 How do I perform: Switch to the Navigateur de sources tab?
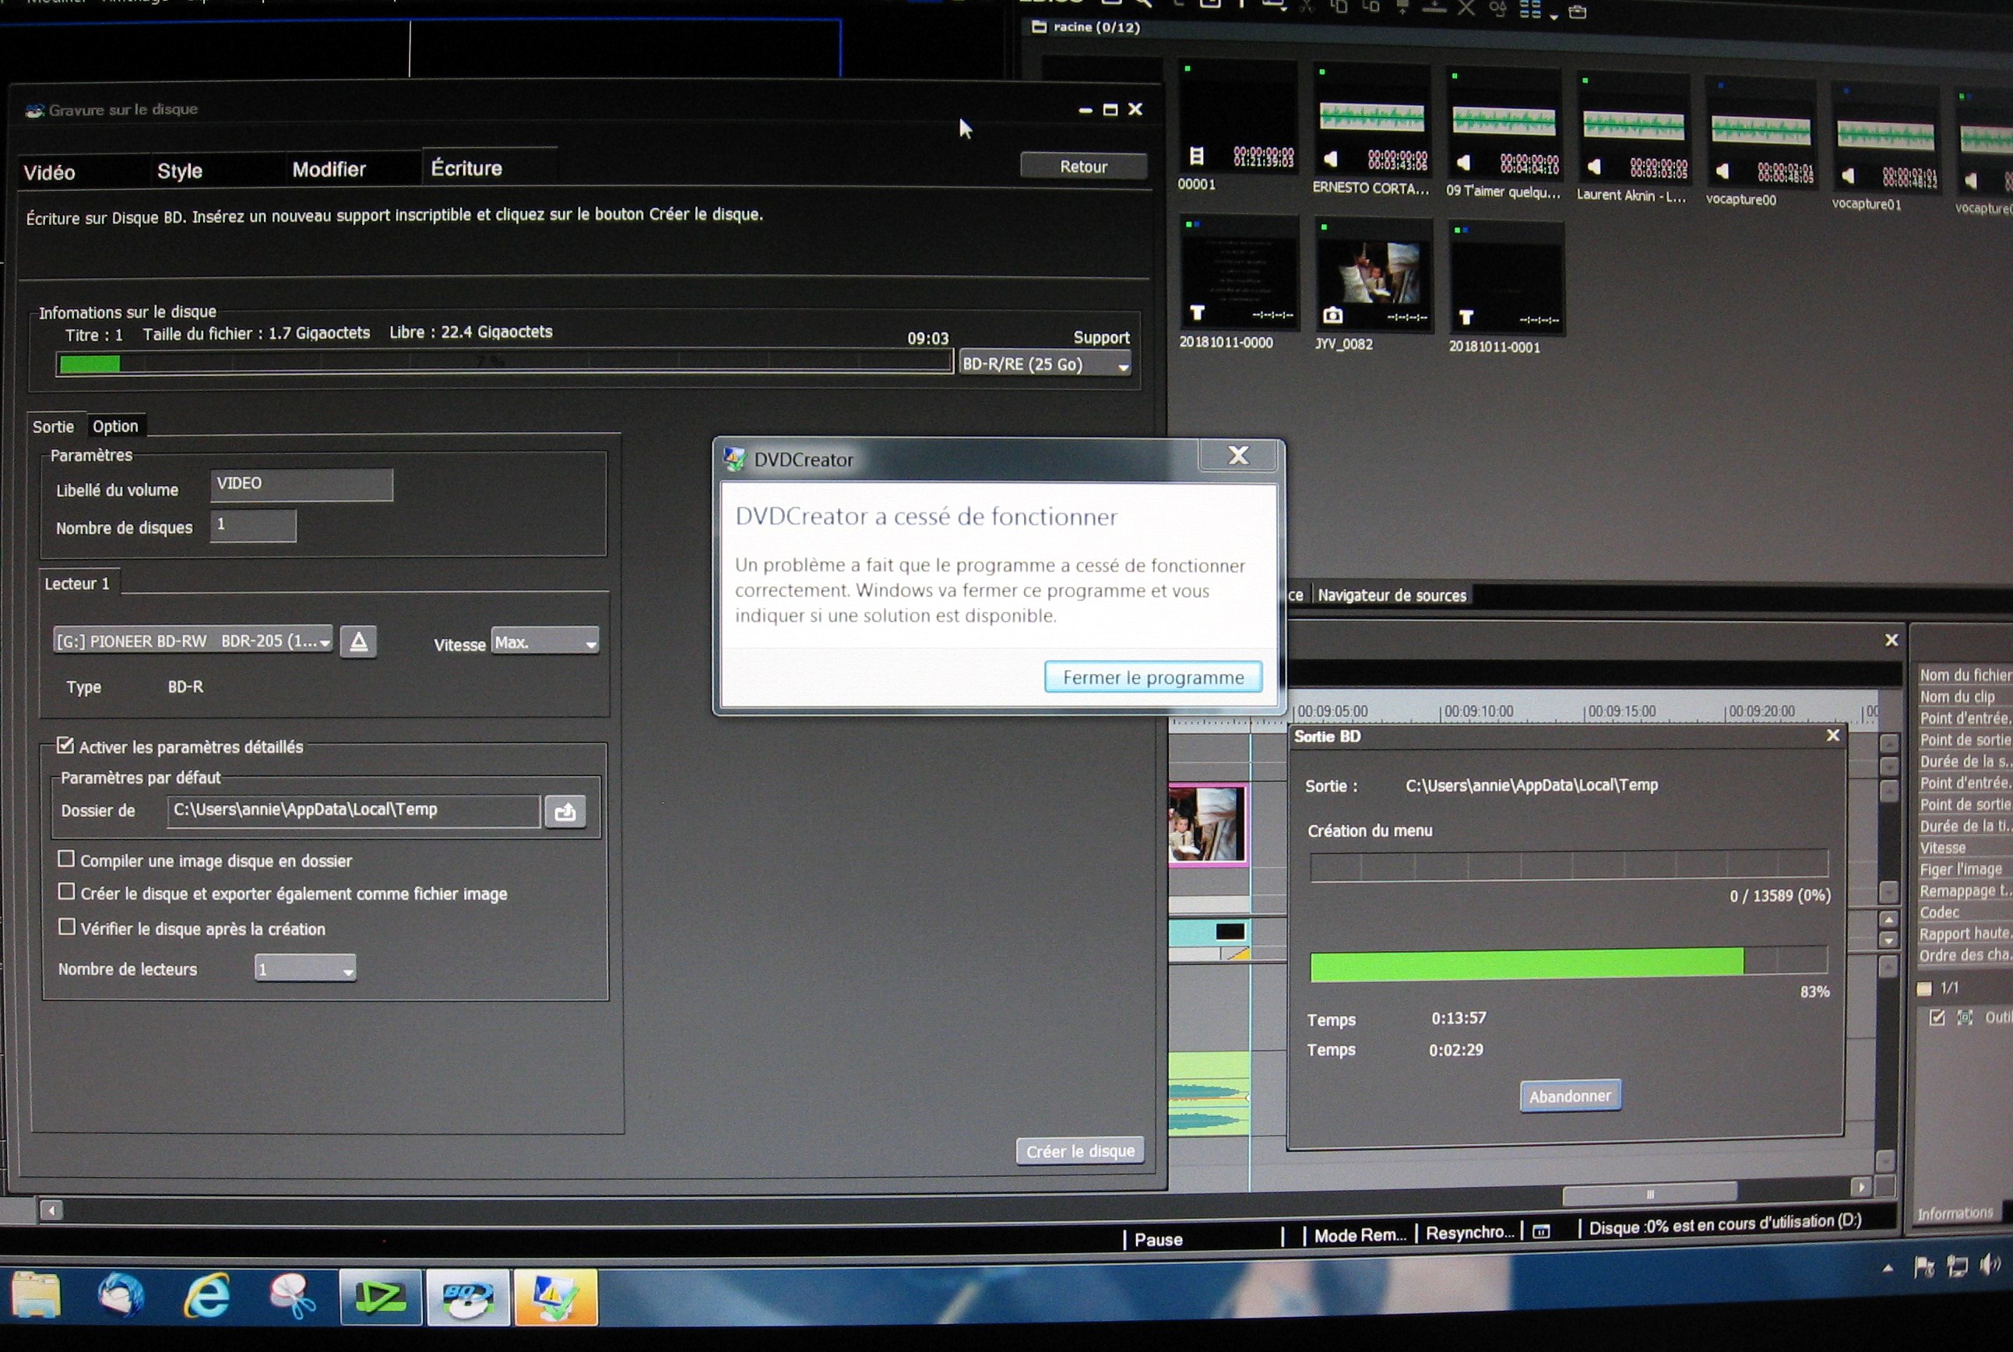pos(1391,595)
